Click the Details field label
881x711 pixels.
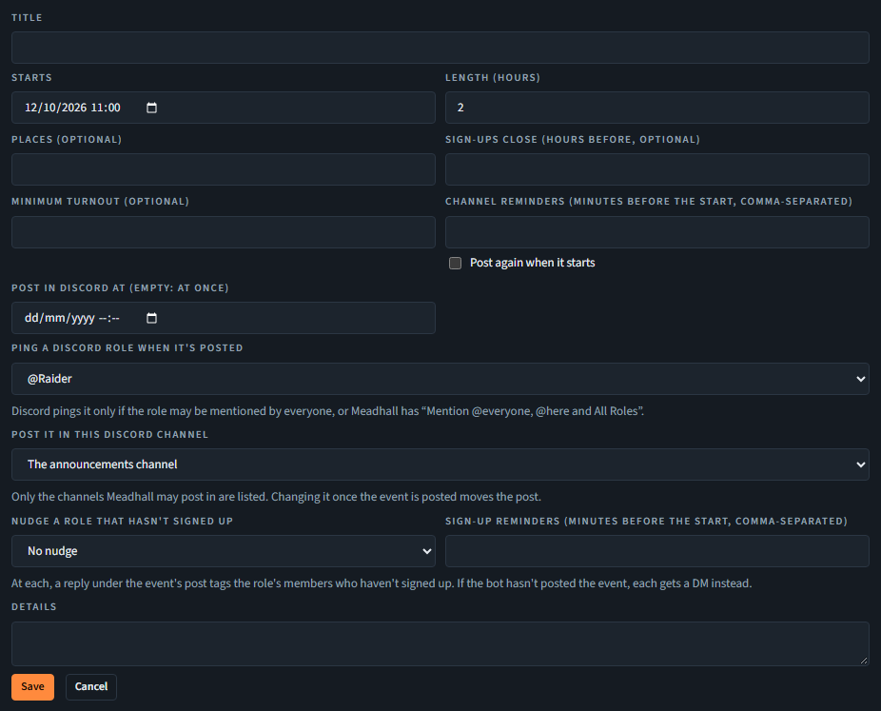34,607
